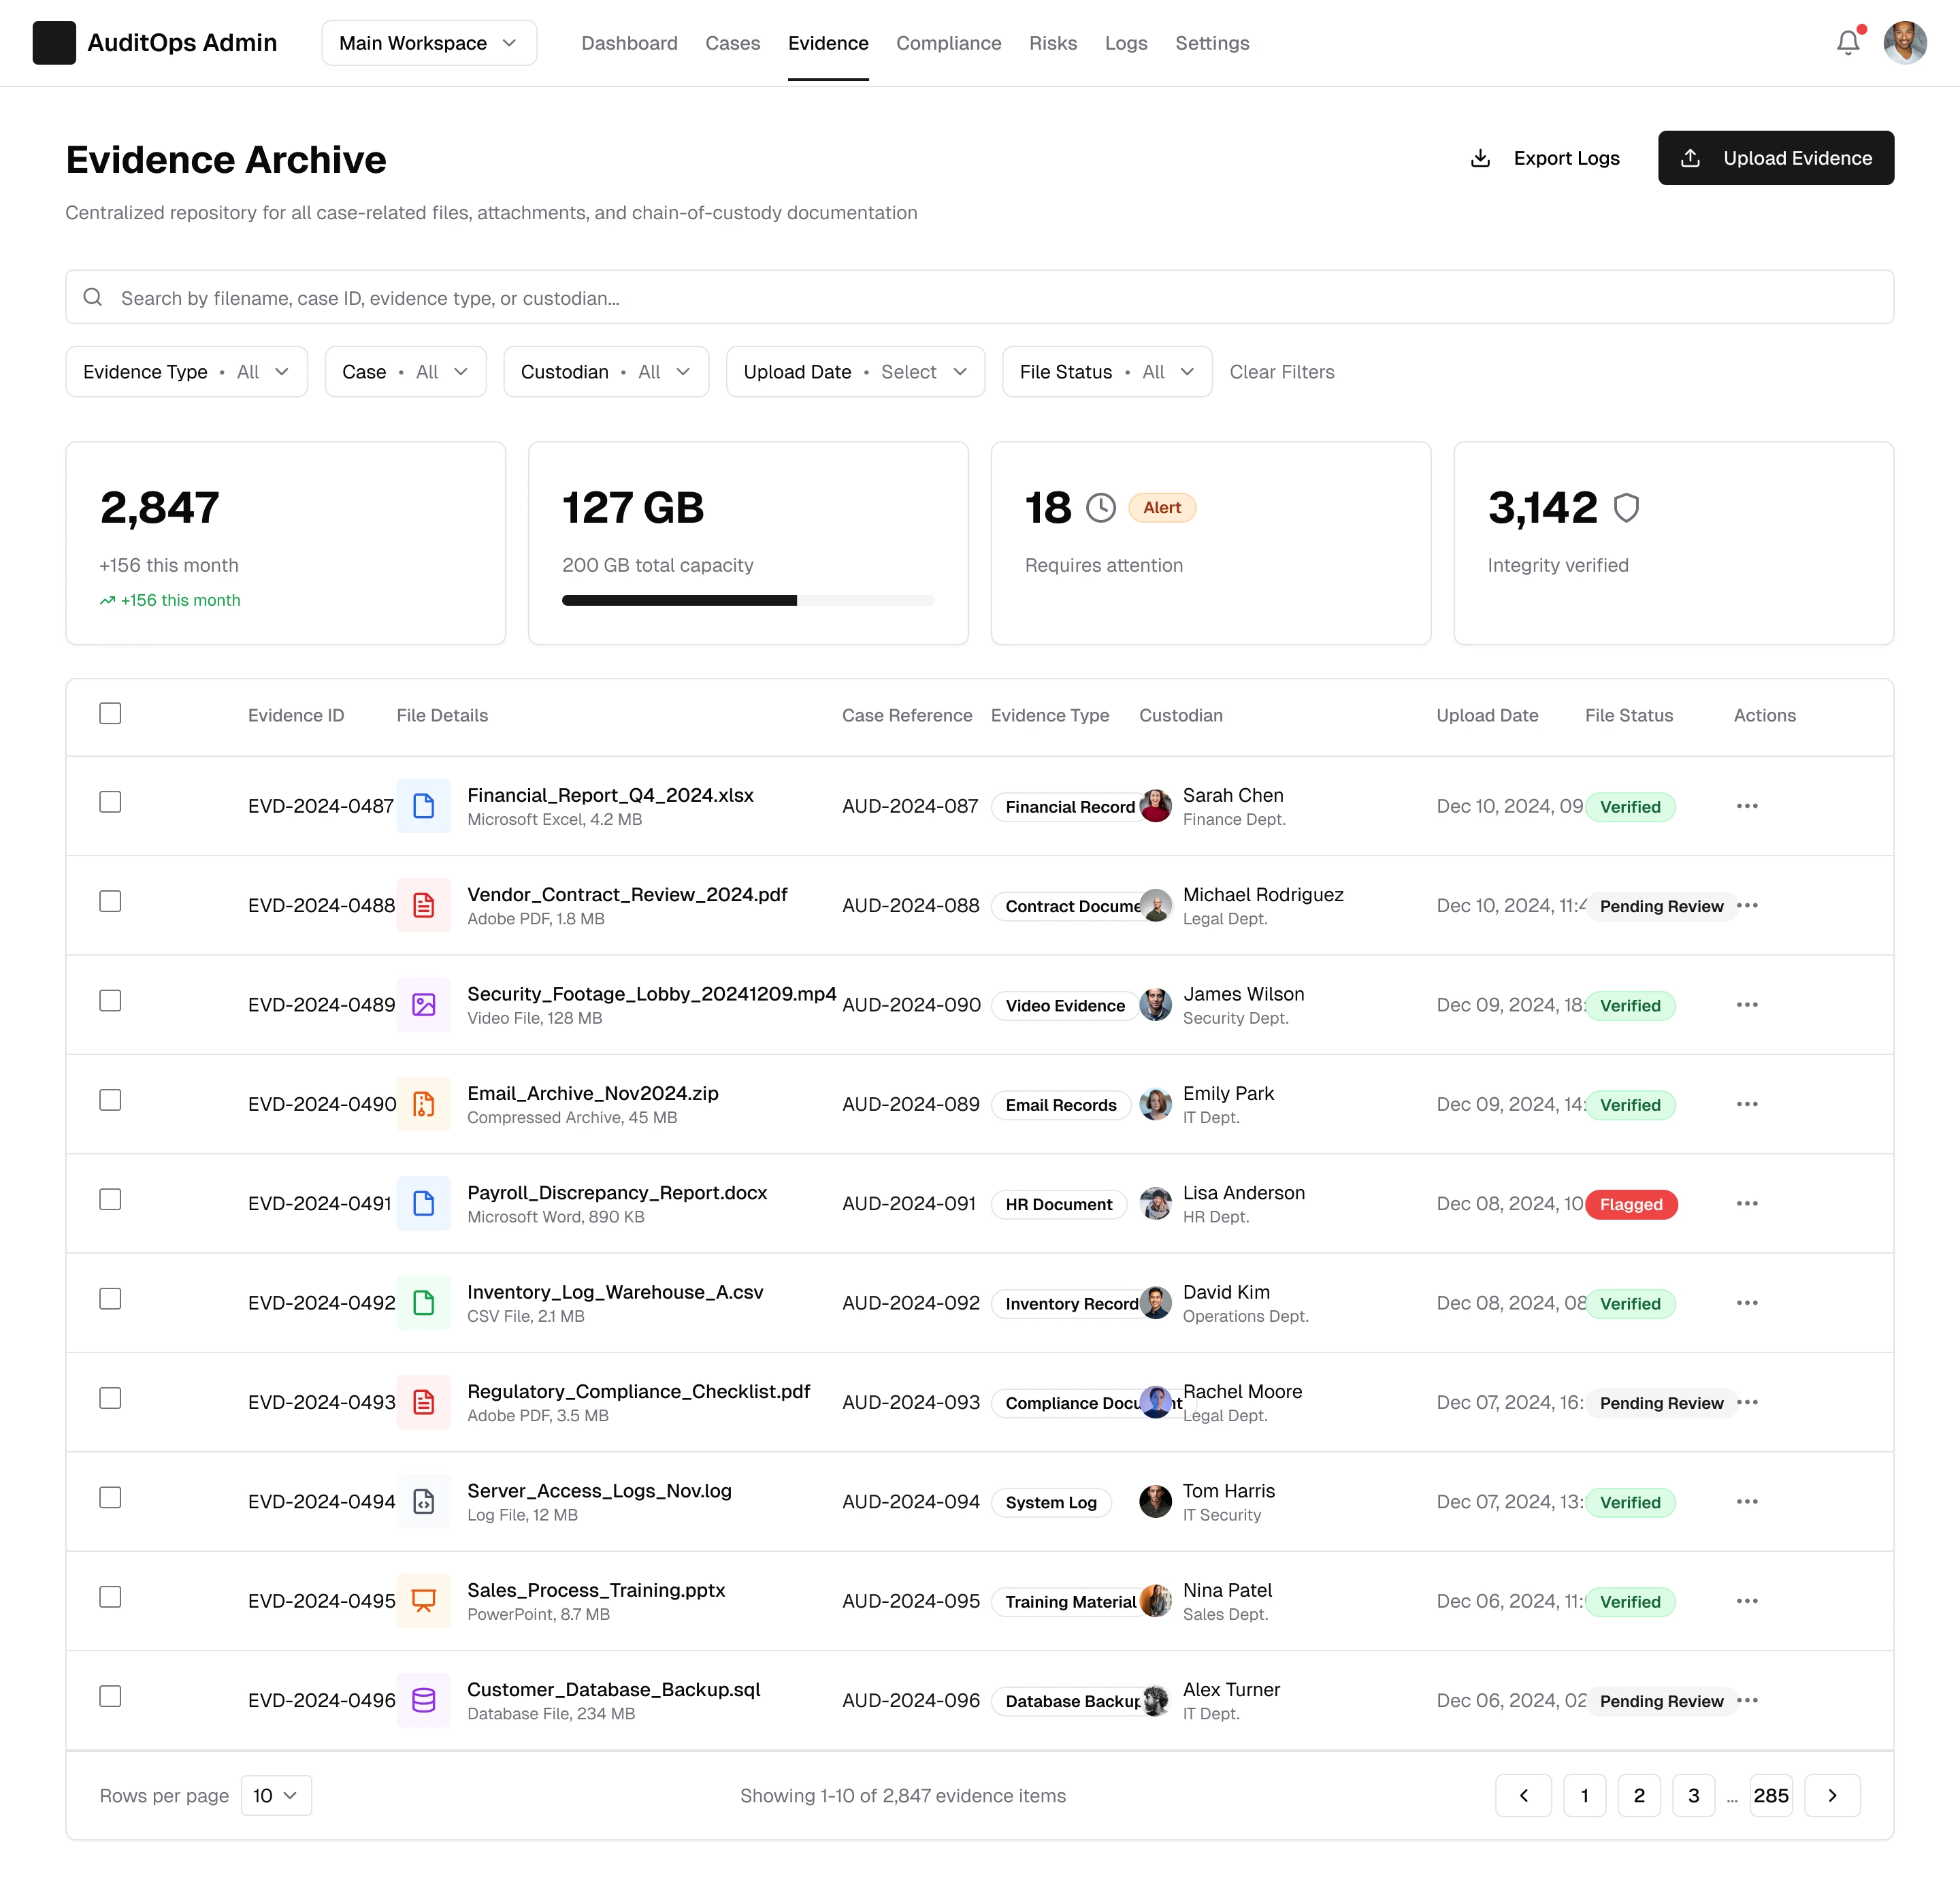Click the database icon for Customer_Database_Backup.sql
The width and height of the screenshot is (1960, 1884).
[x=424, y=1700]
